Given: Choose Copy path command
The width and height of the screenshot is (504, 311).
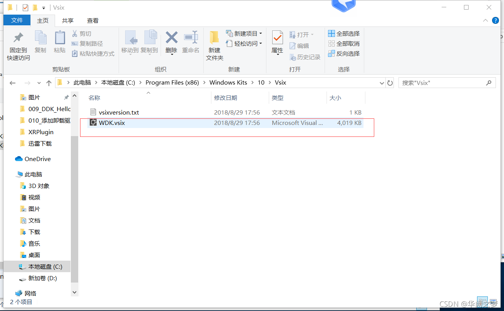Looking at the screenshot, I should pos(87,44).
